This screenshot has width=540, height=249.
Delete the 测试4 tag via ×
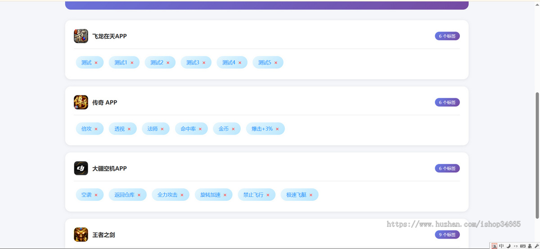click(x=240, y=63)
